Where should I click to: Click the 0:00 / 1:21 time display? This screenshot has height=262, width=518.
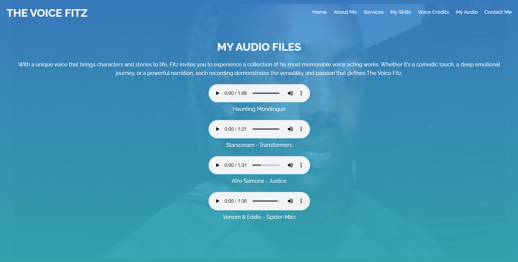coord(236,129)
